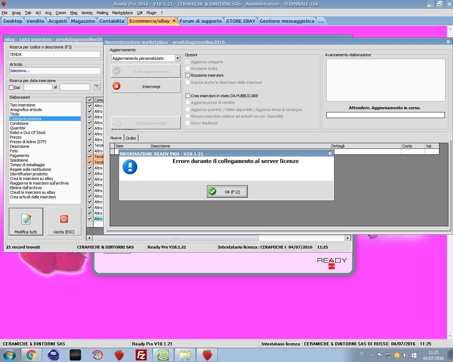Open the volume speaker tray icon

tap(406, 355)
